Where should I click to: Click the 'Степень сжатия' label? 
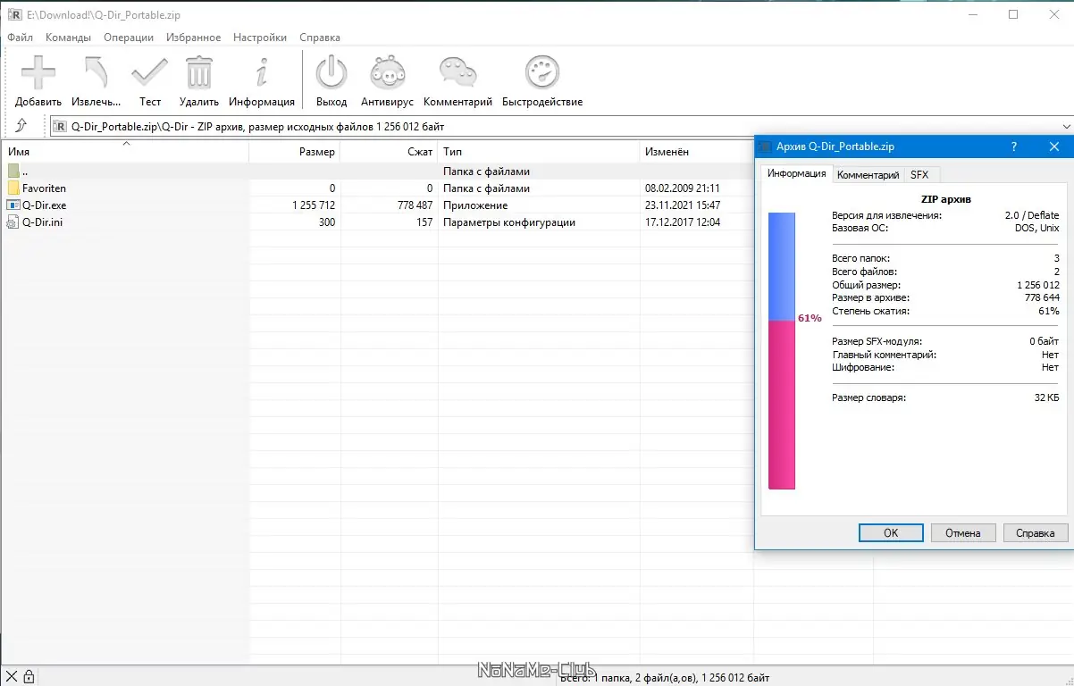(870, 311)
